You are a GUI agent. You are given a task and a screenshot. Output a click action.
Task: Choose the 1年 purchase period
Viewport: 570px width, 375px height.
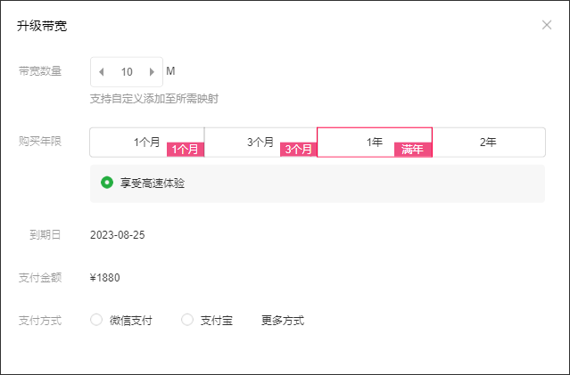click(x=375, y=142)
